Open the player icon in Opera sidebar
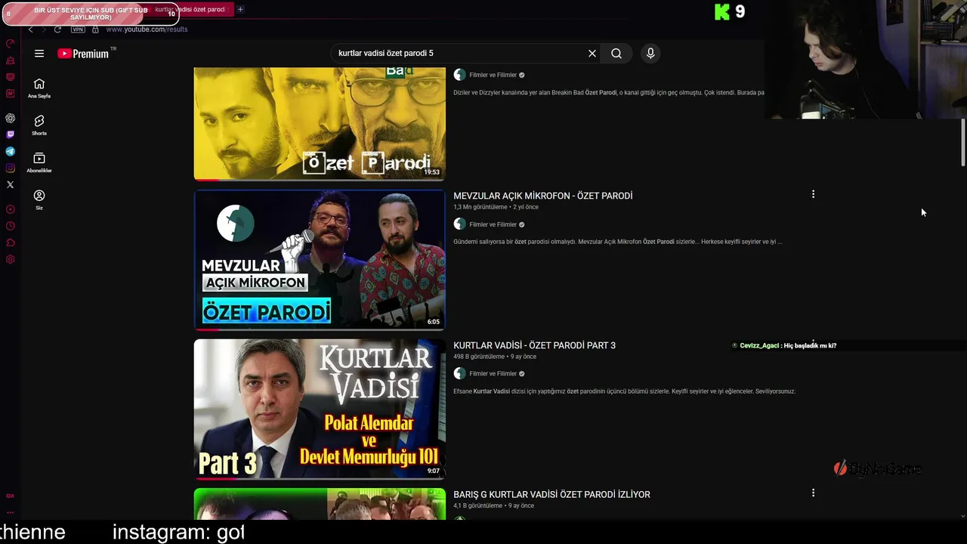 [10, 209]
